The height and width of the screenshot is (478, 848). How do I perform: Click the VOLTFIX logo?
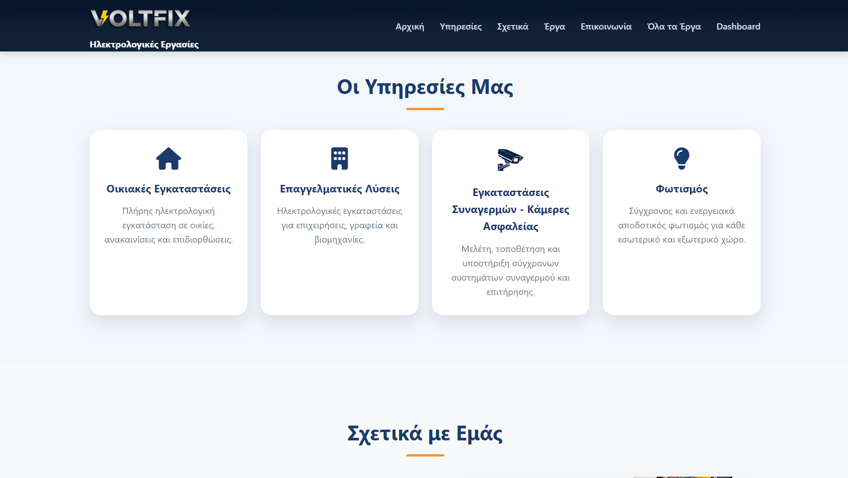point(140,19)
